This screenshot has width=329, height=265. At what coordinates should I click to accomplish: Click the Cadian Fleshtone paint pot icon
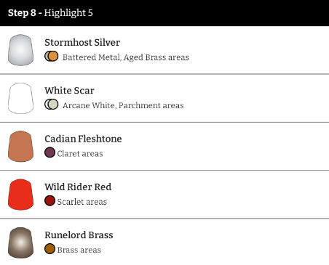(x=20, y=147)
